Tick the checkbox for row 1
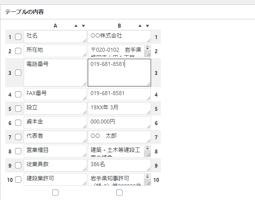This screenshot has height=200, width=255. pyautogui.click(x=18, y=37)
